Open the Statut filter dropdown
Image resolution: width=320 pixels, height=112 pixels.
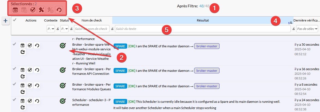64,29
